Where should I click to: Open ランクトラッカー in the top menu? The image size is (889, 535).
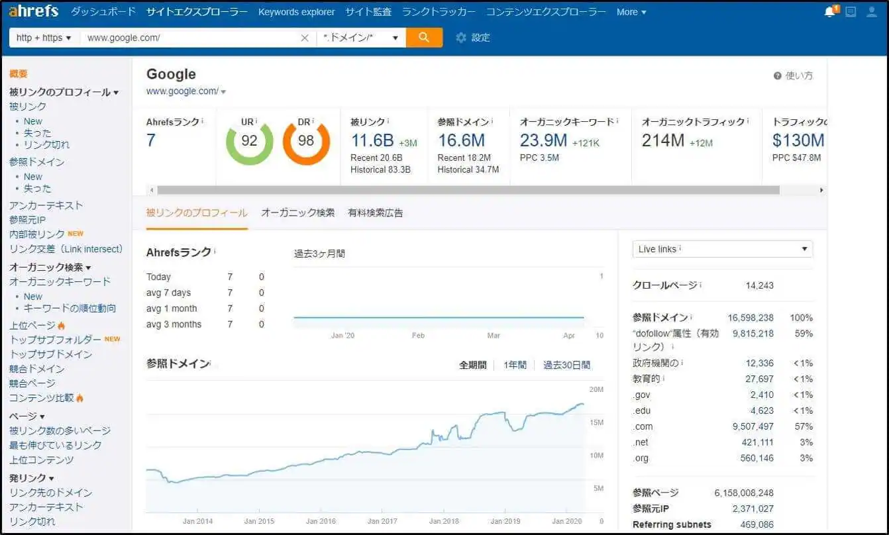[x=439, y=12]
